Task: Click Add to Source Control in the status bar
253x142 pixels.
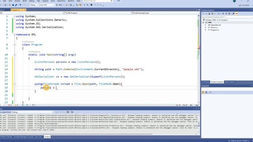Action: [239, 141]
